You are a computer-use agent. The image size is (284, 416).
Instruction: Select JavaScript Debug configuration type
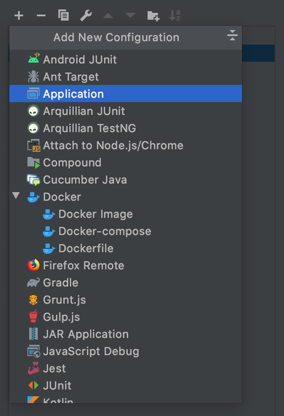126,351
